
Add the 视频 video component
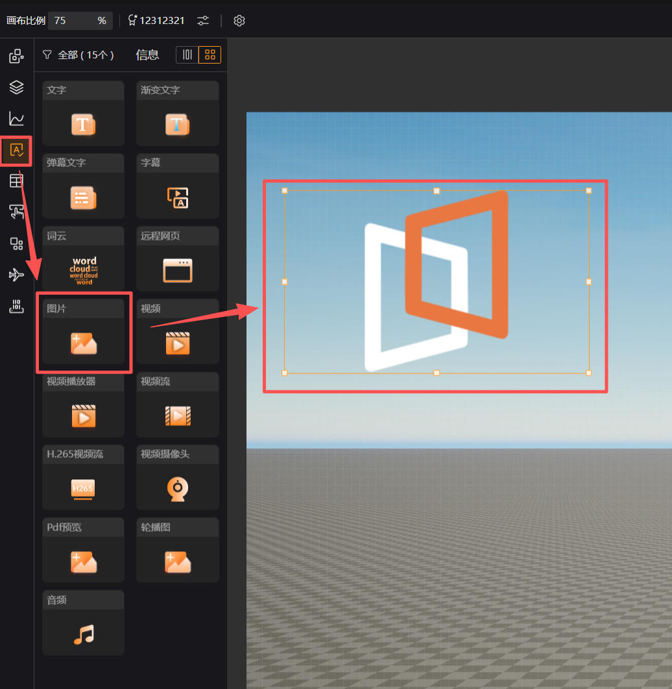click(x=177, y=332)
